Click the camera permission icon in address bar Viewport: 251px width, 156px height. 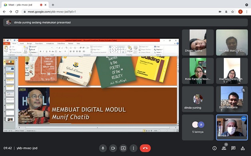[220, 12]
